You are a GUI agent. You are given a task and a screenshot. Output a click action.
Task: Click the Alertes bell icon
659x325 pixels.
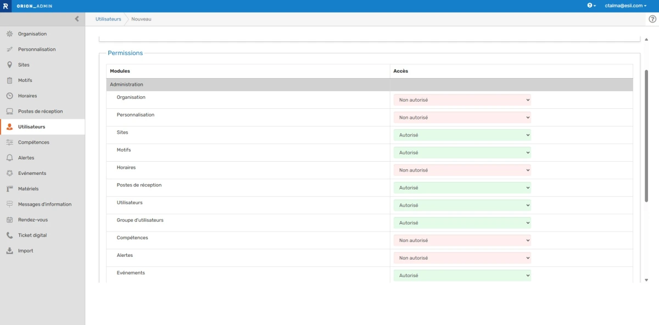tap(9, 158)
